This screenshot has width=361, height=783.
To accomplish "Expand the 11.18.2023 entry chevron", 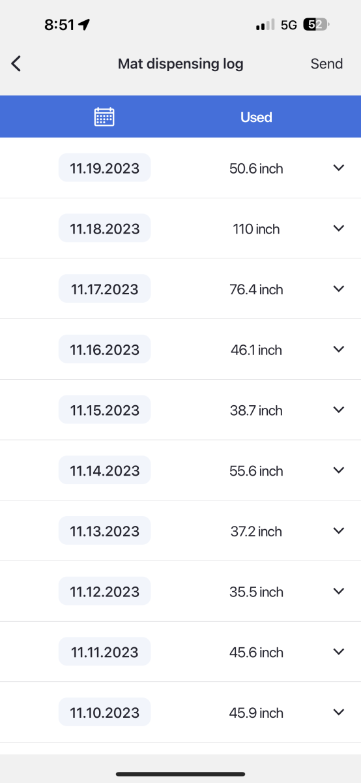I will (x=338, y=228).
